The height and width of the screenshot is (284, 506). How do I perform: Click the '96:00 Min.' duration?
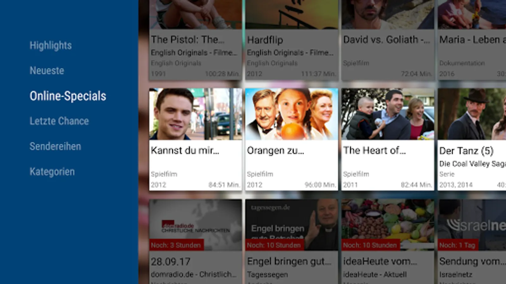pyautogui.click(x=320, y=185)
